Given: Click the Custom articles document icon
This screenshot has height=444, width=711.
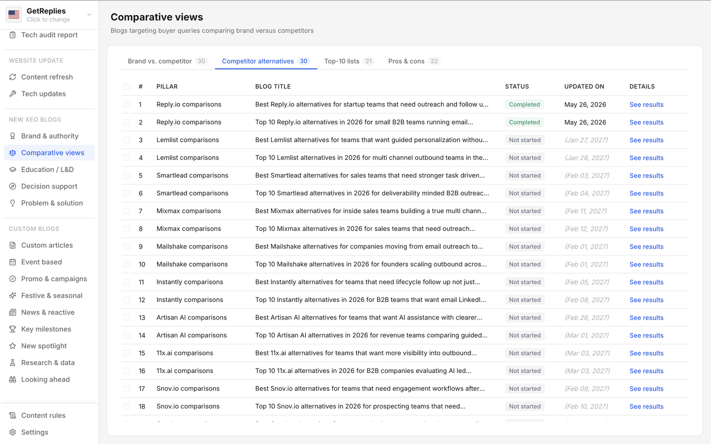Looking at the screenshot, I should click(13, 245).
